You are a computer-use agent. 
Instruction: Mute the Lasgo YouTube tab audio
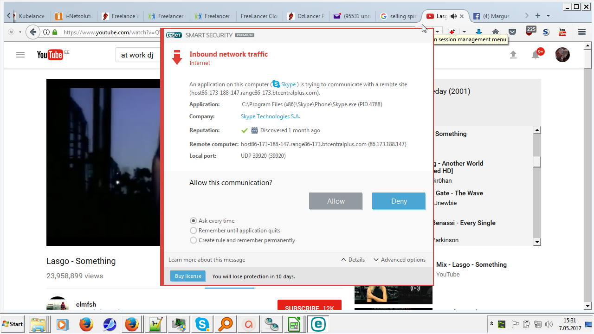pos(453,16)
